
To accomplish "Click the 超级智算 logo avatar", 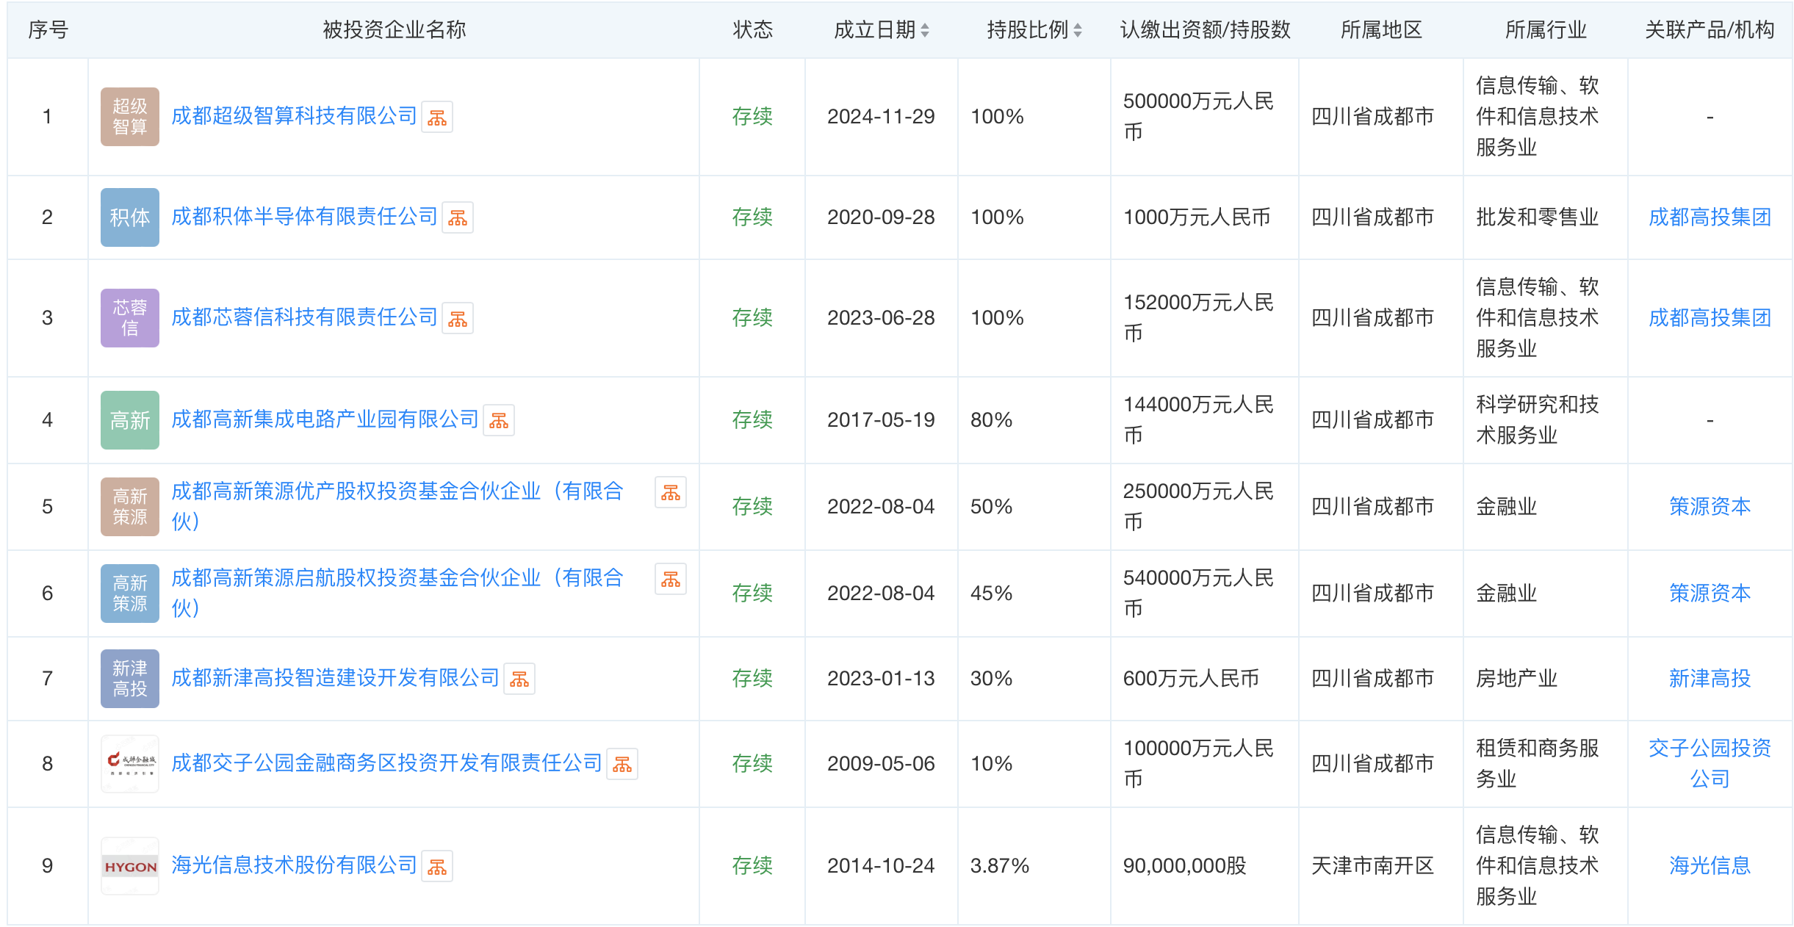I will click(130, 117).
